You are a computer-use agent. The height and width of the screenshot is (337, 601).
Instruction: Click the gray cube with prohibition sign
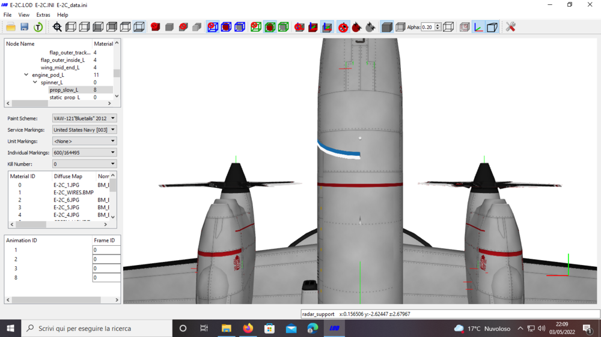[x=183, y=27]
